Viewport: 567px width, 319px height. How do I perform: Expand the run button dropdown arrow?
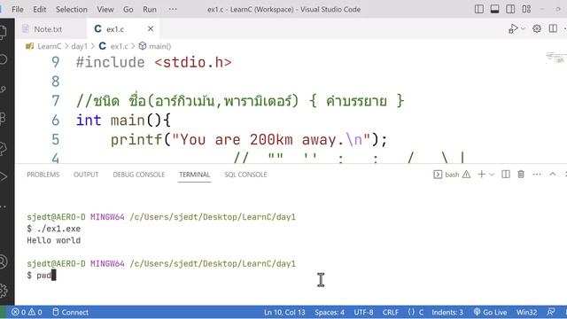[523, 28]
